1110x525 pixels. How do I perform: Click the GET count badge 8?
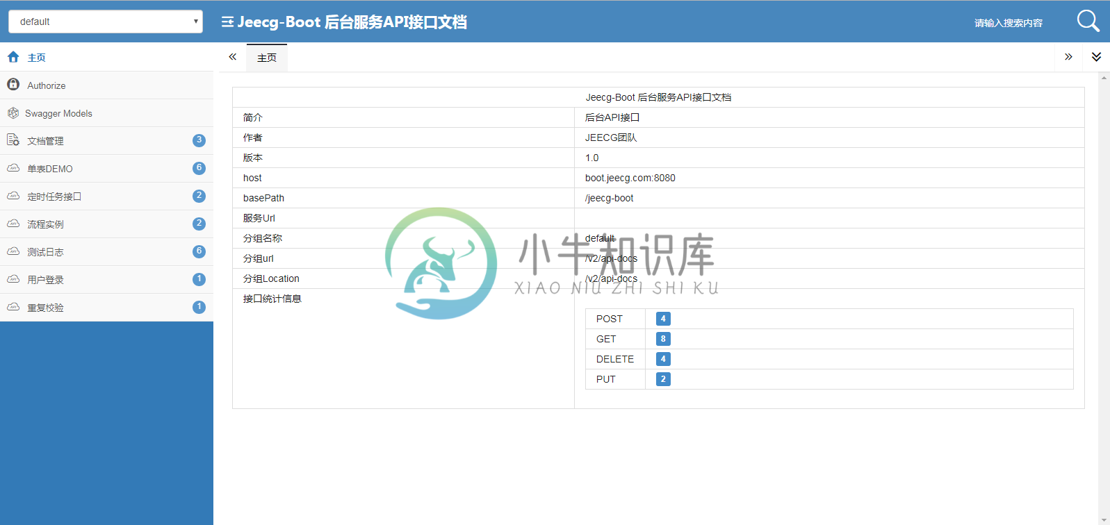click(x=663, y=339)
